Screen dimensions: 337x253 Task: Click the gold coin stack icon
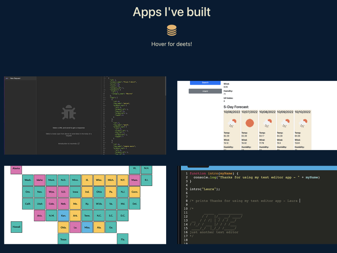point(172,30)
